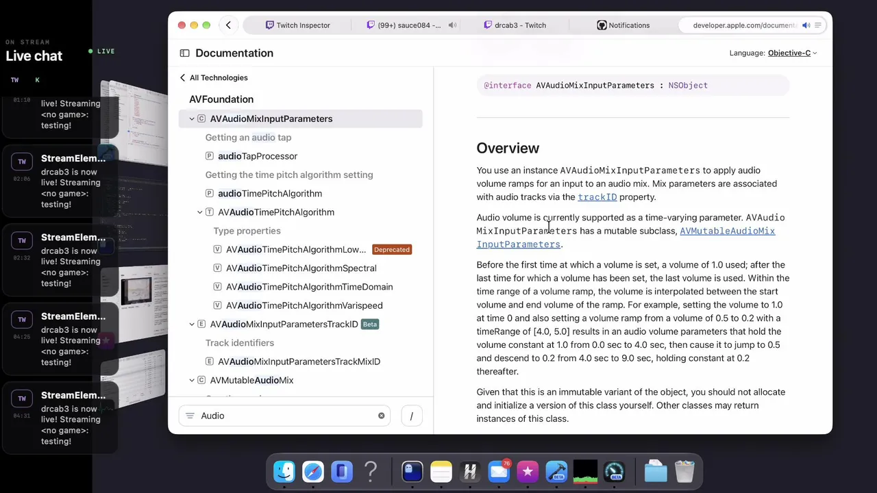This screenshot has height=493, width=877.
Task: Click the 'Getting the time pitch algorithm setting' label
Action: pos(289,175)
